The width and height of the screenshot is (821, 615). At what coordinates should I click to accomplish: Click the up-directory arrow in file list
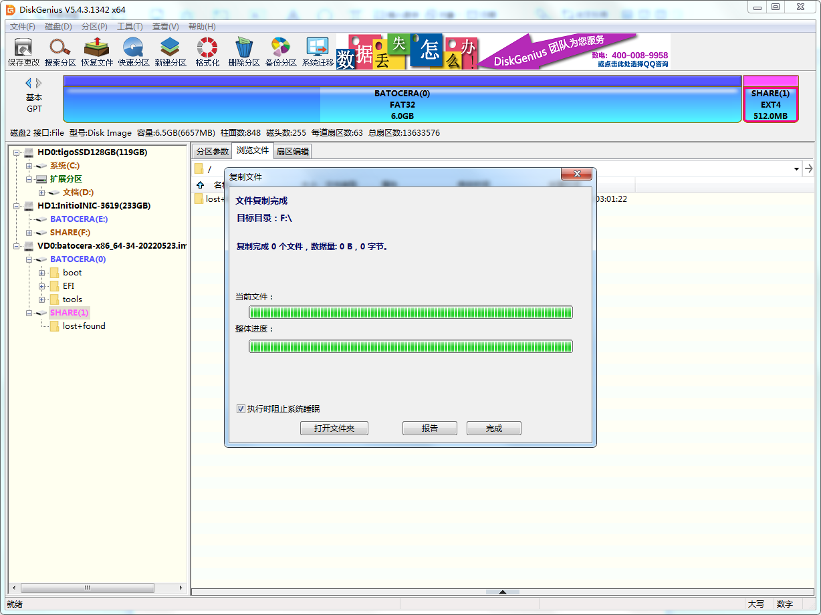tap(200, 184)
